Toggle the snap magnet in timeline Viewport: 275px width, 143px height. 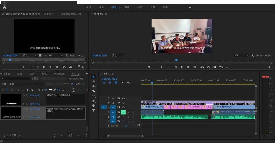(x=110, y=83)
